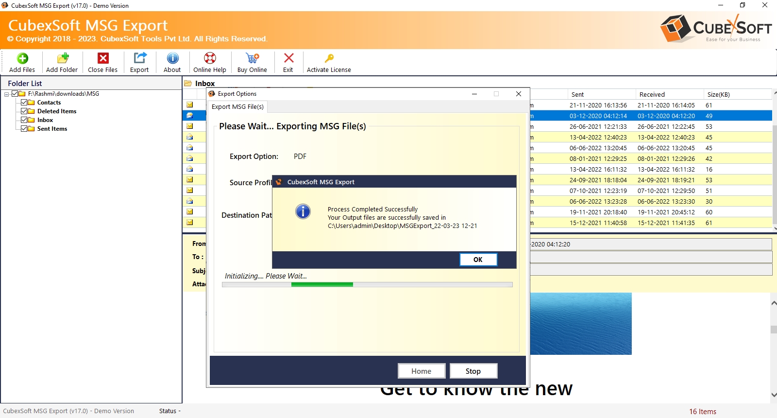Click the sent date 06-06-2022 13:23:28

(598, 201)
